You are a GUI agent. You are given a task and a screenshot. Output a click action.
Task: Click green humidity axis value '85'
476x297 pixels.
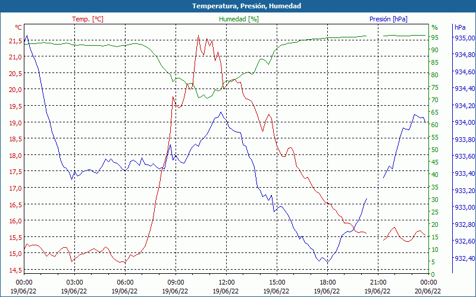coord(435,62)
